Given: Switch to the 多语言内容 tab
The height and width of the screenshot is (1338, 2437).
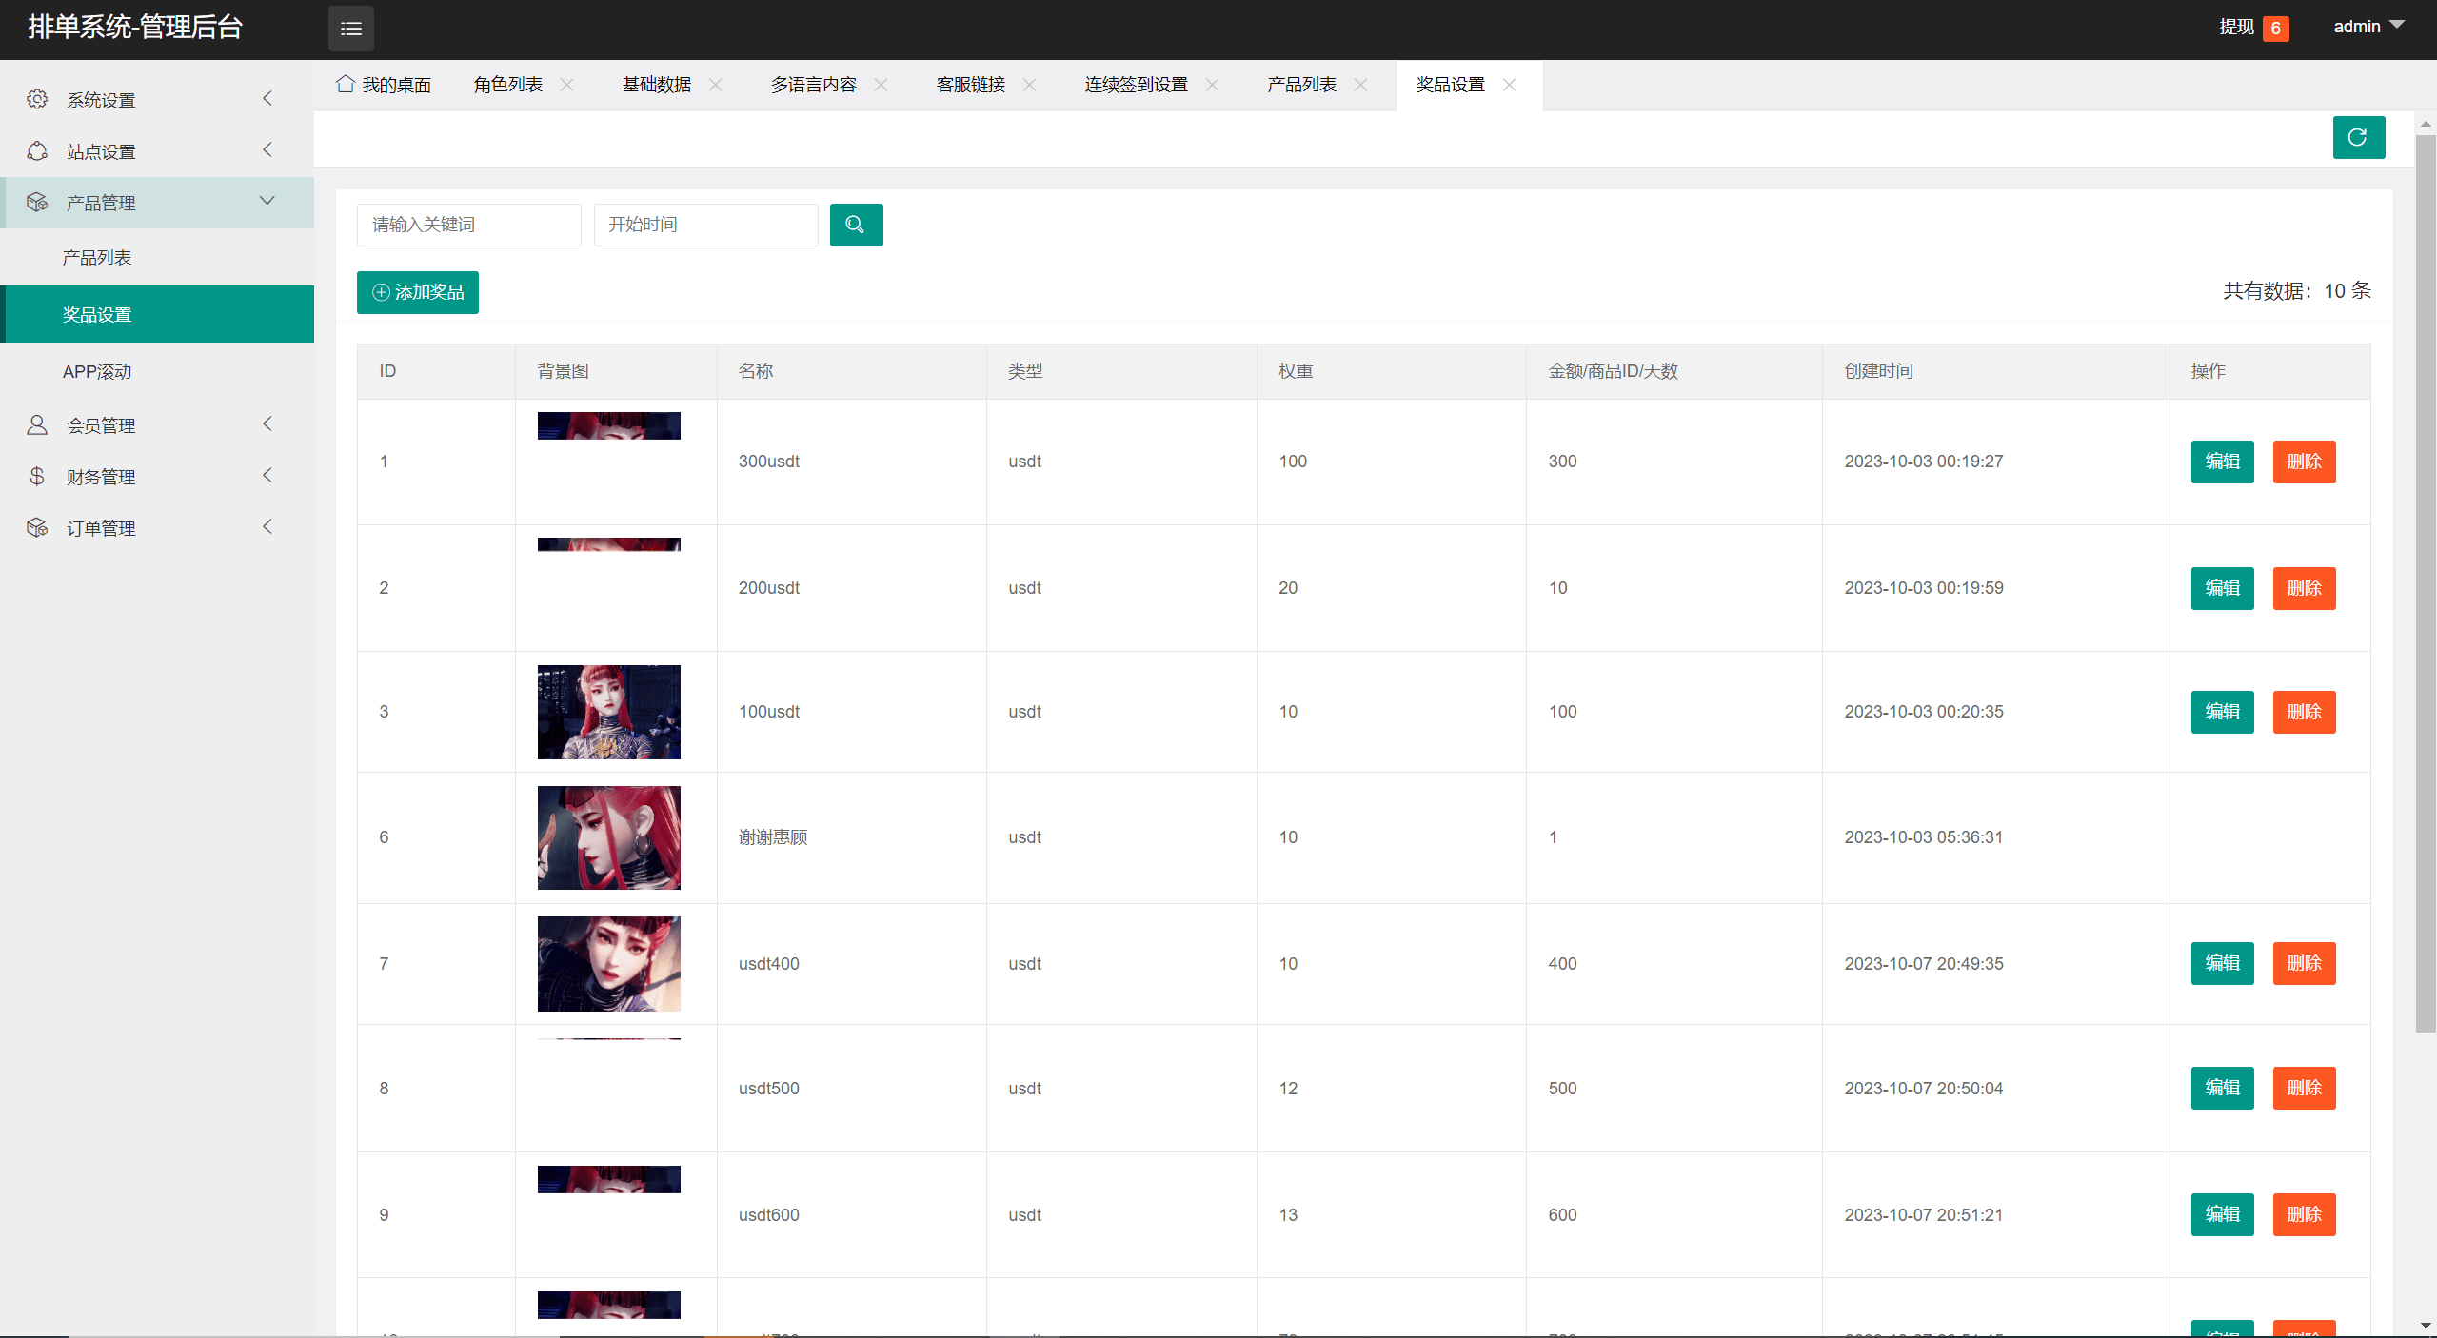Looking at the screenshot, I should point(813,85).
